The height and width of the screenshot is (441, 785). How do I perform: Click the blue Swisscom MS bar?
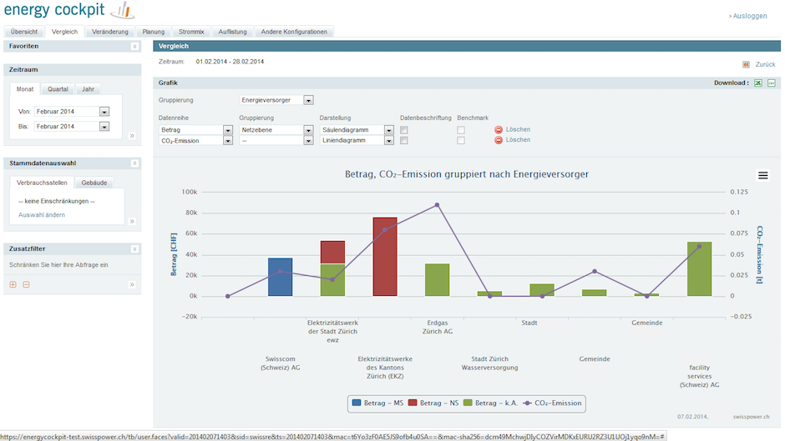coord(281,277)
